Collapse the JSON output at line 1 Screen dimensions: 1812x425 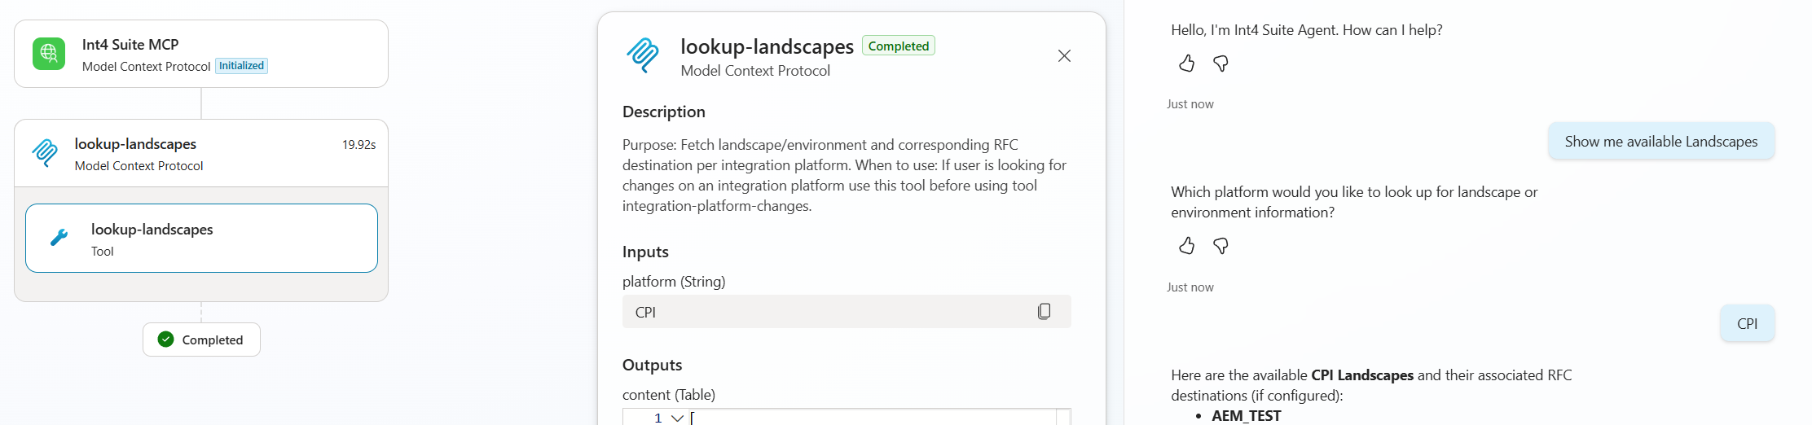click(x=677, y=418)
